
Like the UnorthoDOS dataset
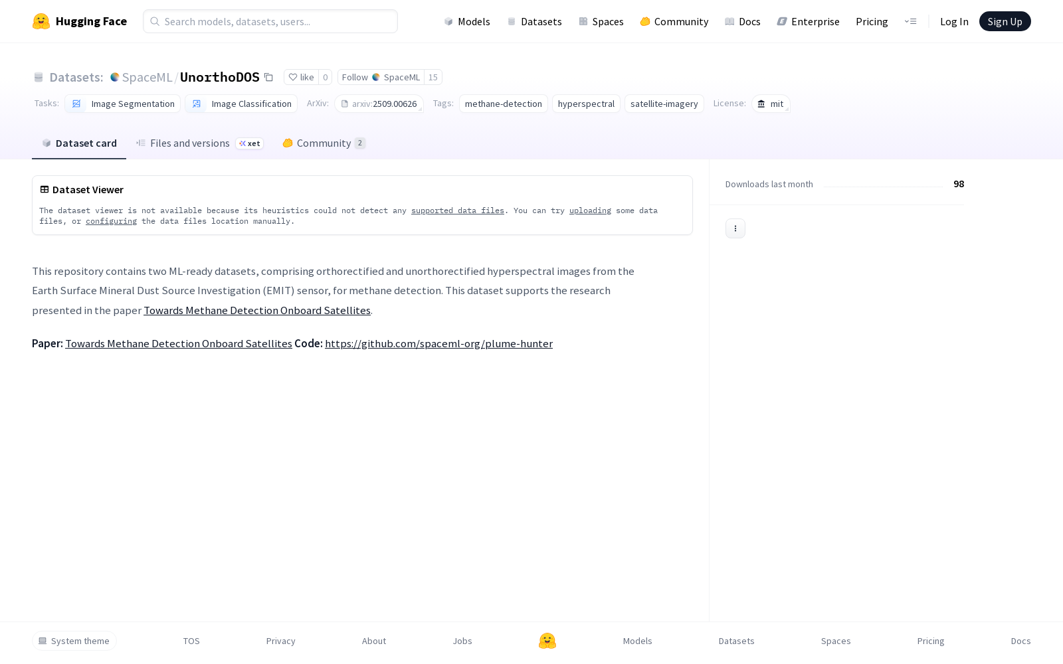coord(302,77)
